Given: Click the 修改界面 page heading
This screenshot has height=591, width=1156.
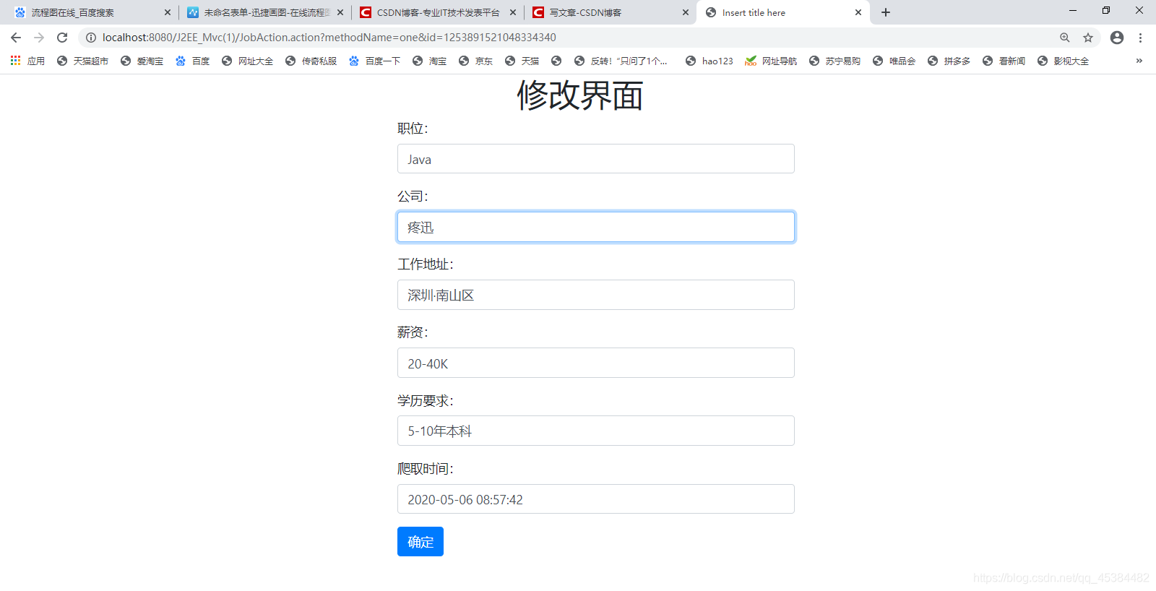Looking at the screenshot, I should tap(580, 95).
